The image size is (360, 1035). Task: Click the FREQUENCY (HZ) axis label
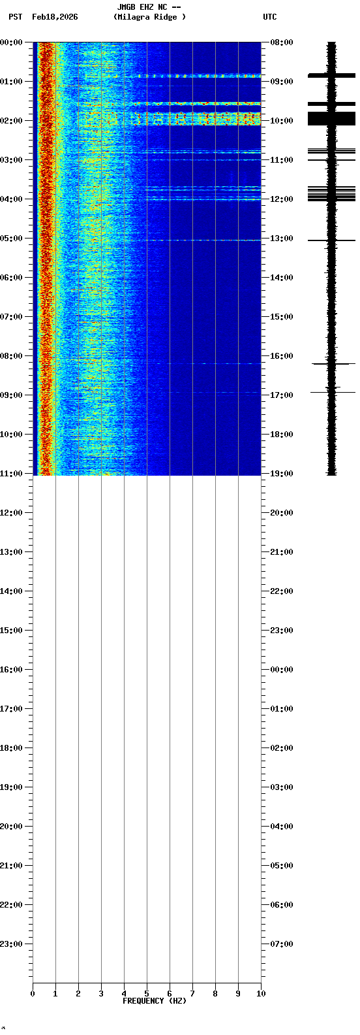(155, 1001)
